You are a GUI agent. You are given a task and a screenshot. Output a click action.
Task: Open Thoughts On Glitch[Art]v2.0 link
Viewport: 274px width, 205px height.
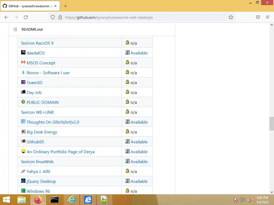(x=53, y=122)
